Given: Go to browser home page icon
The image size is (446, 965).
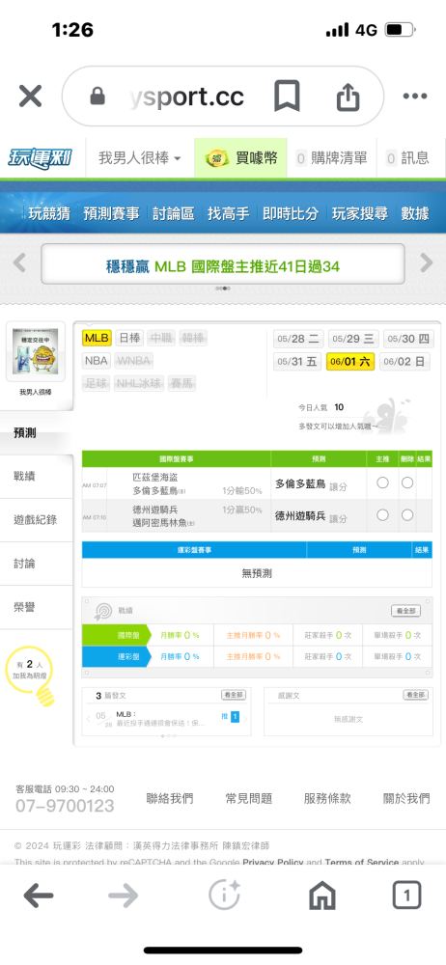Looking at the screenshot, I should (322, 896).
